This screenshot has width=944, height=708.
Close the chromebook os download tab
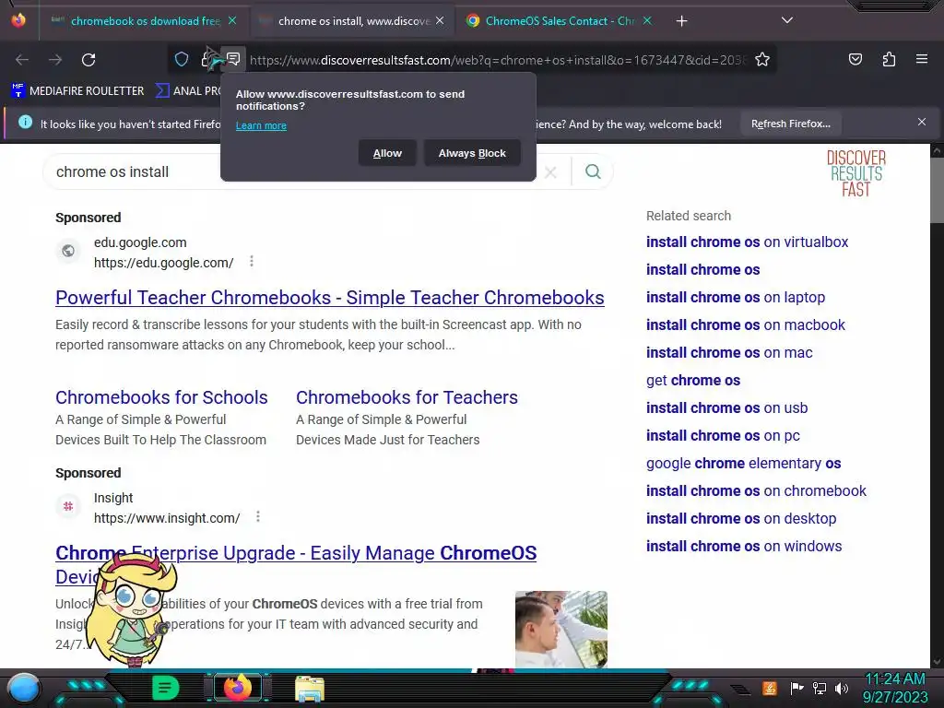(x=232, y=20)
